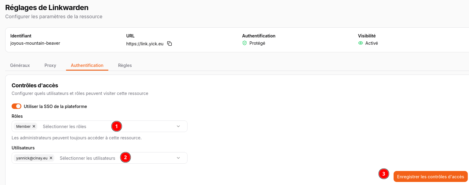Focus the 'Sélectionner les rôles' field

[x=73, y=126]
